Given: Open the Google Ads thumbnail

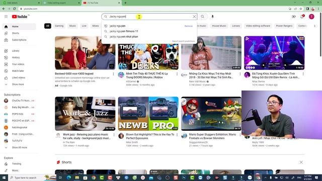Looking at the screenshot, I should click(x=85, y=53).
